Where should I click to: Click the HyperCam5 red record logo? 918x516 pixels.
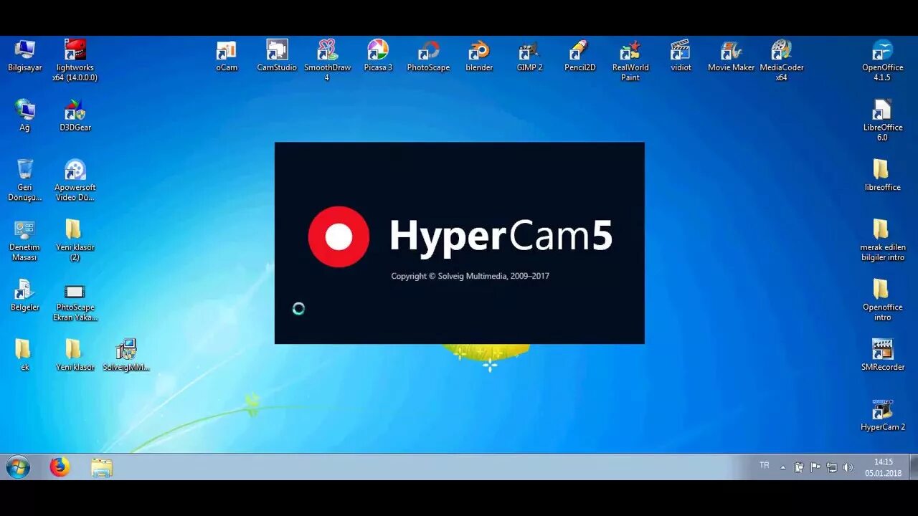point(339,236)
